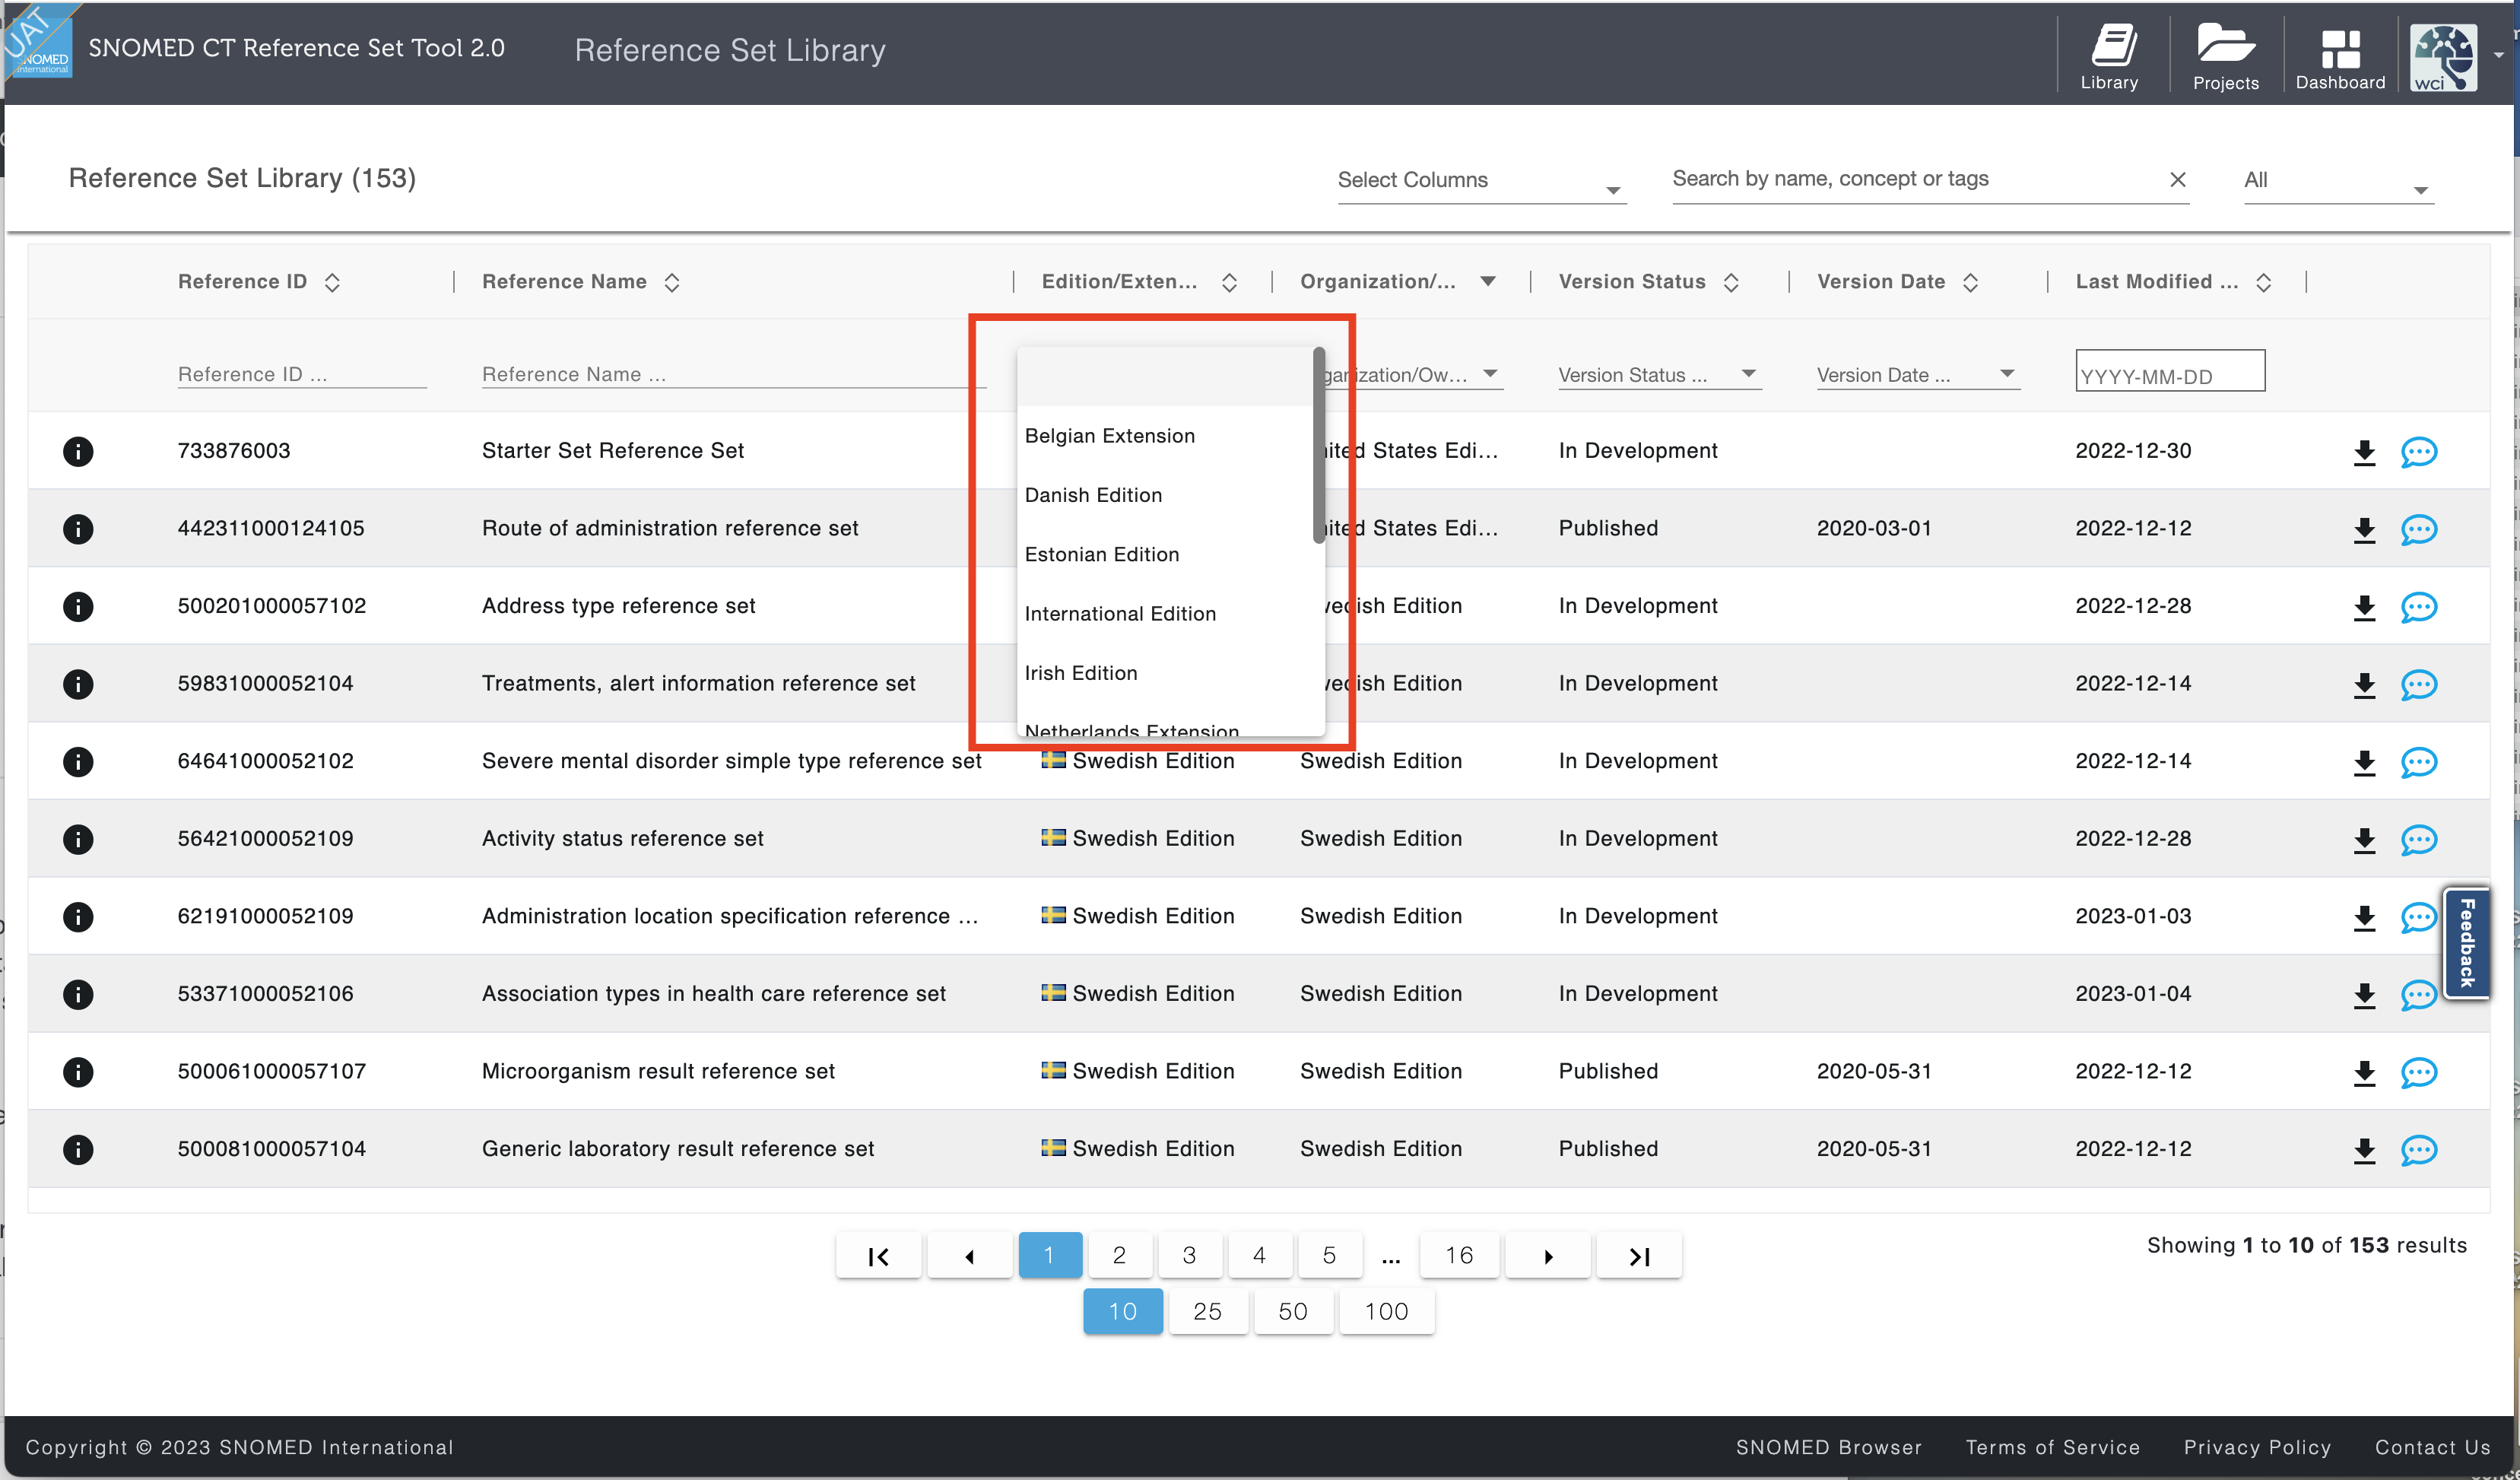The width and height of the screenshot is (2520, 1480).
Task: Open the Library icon in header
Action: click(x=2109, y=57)
